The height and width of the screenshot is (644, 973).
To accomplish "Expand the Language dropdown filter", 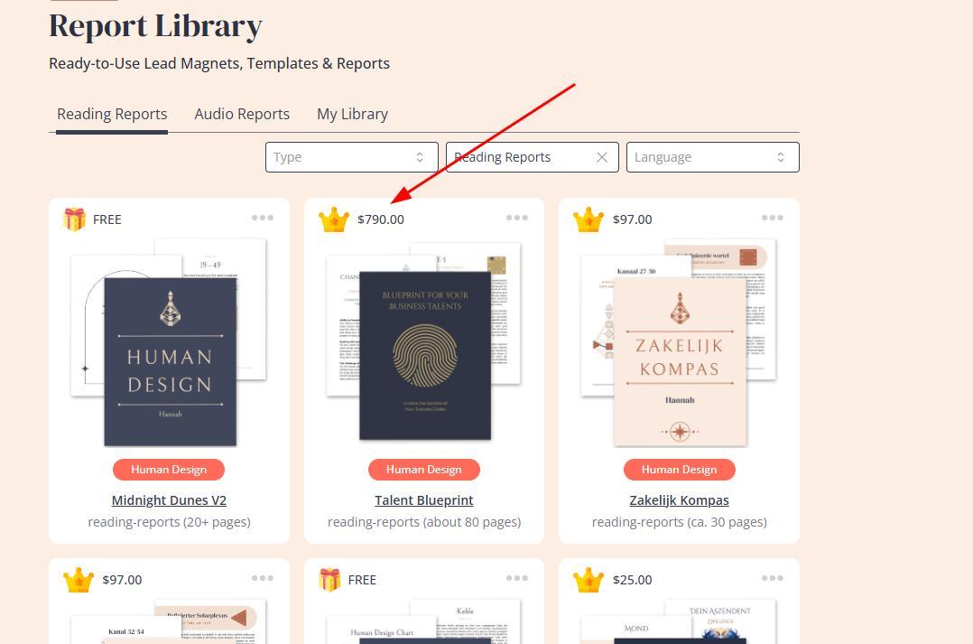I will (712, 157).
